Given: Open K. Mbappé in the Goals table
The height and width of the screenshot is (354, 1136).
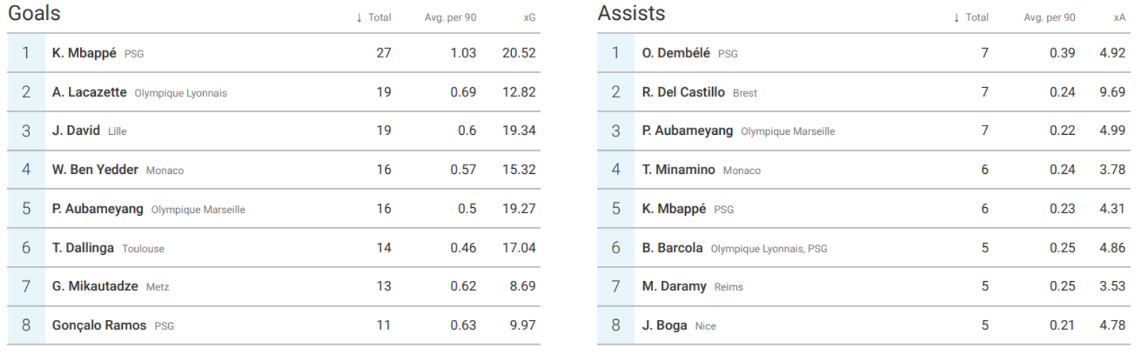Looking at the screenshot, I should click(84, 53).
